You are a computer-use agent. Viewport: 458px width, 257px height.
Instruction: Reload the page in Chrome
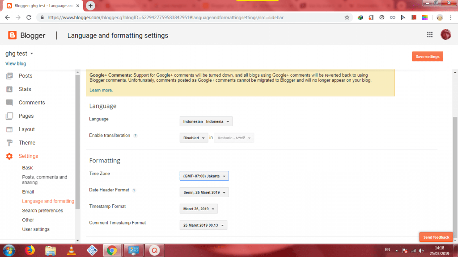(x=29, y=17)
